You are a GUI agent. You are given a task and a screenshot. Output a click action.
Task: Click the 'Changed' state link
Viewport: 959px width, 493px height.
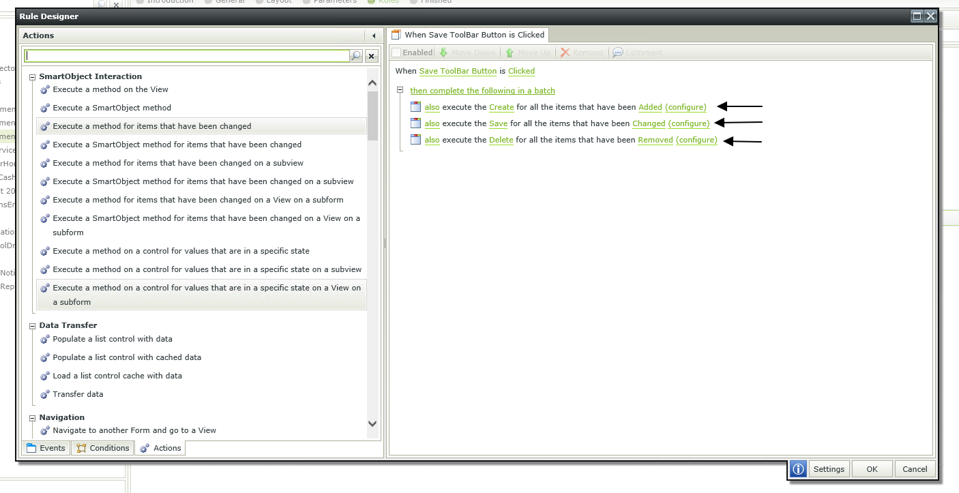click(x=649, y=123)
